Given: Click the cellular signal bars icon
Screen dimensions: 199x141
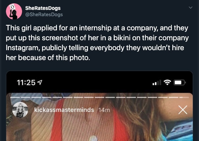Looking at the screenshot, I should coord(157,83).
